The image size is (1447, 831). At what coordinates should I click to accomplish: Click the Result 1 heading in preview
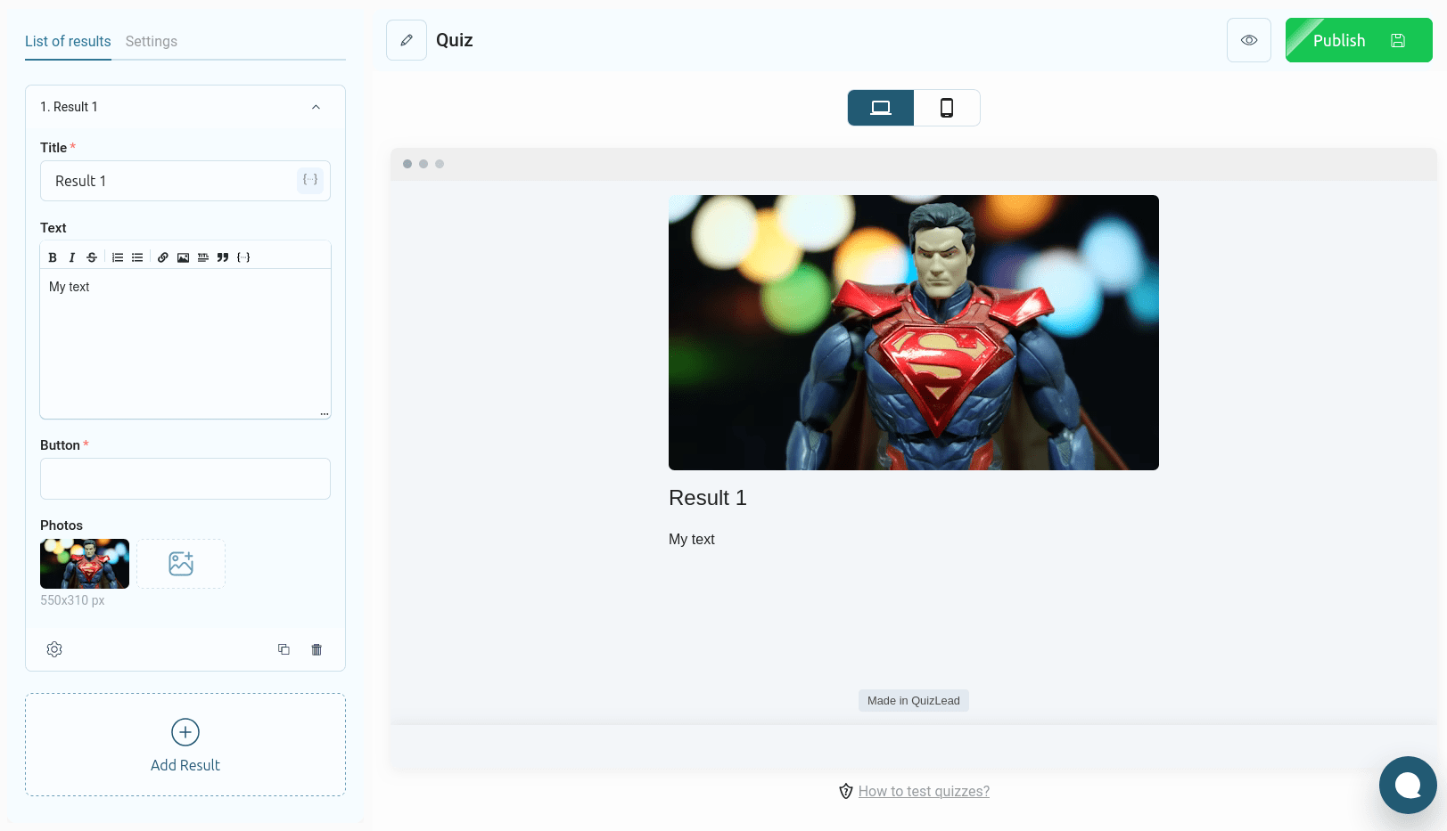coord(708,498)
